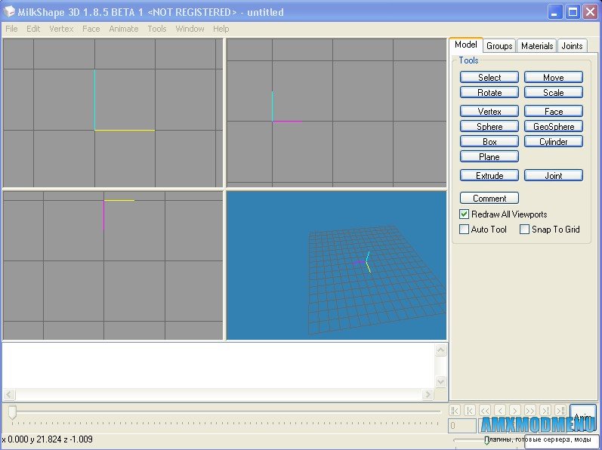This screenshot has width=602, height=450.
Task: Open the Vertex menu
Action: tap(61, 29)
